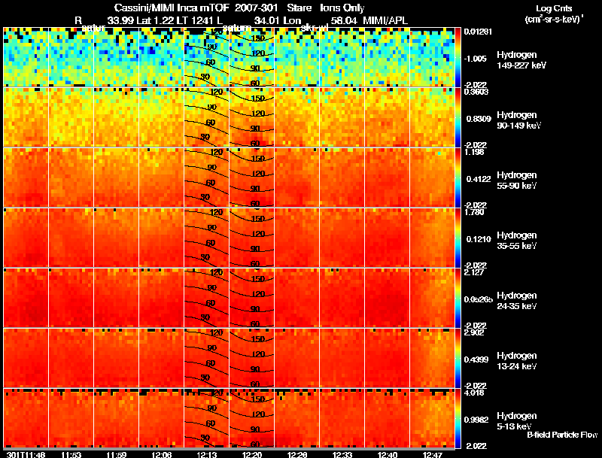Click the 2.902 colorbar value
602x458 pixels.
(474, 332)
